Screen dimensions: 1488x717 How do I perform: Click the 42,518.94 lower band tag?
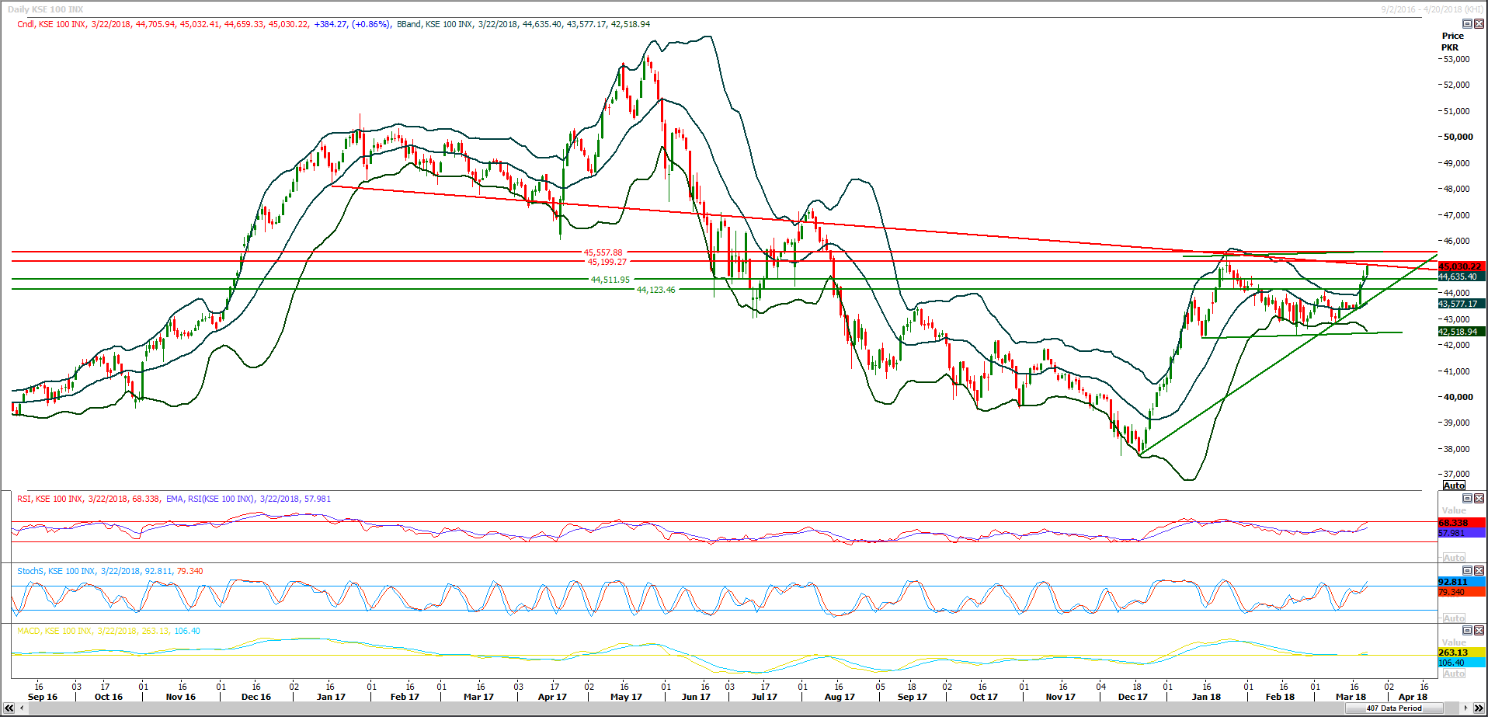coord(1462,332)
